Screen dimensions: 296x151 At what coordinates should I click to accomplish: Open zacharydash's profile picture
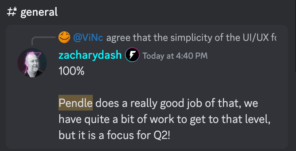[x=32, y=62]
